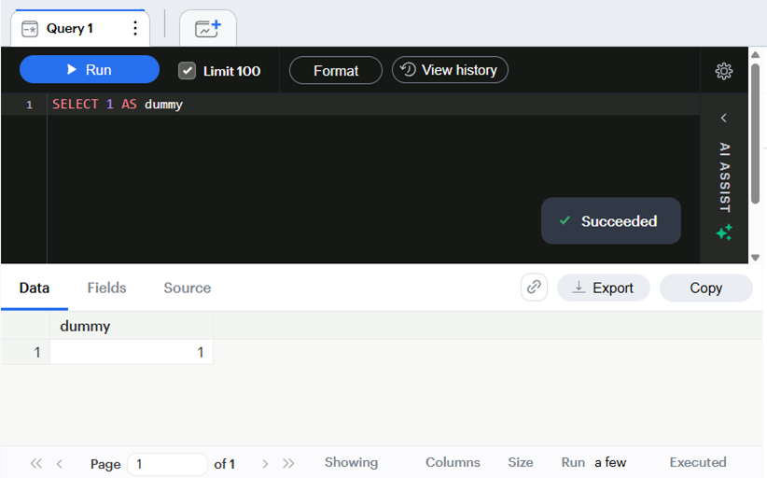767x478 pixels.
Task: Go to the next results page
Action: click(265, 463)
